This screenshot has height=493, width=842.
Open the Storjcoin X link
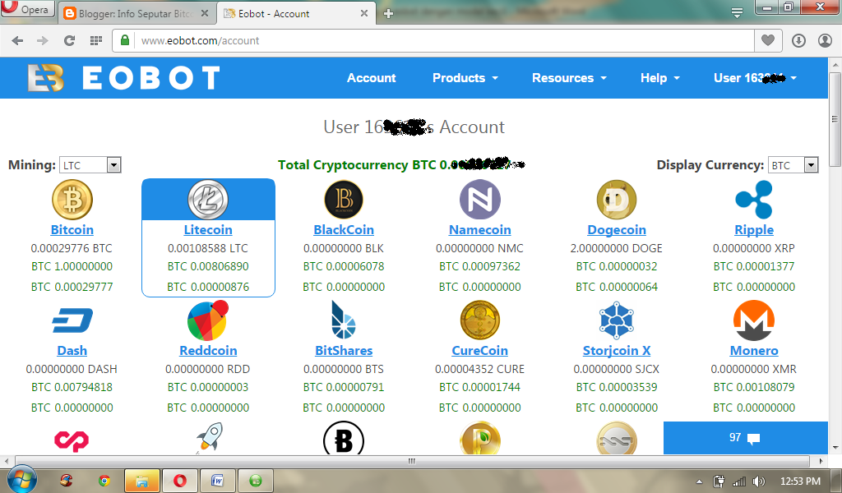(617, 350)
